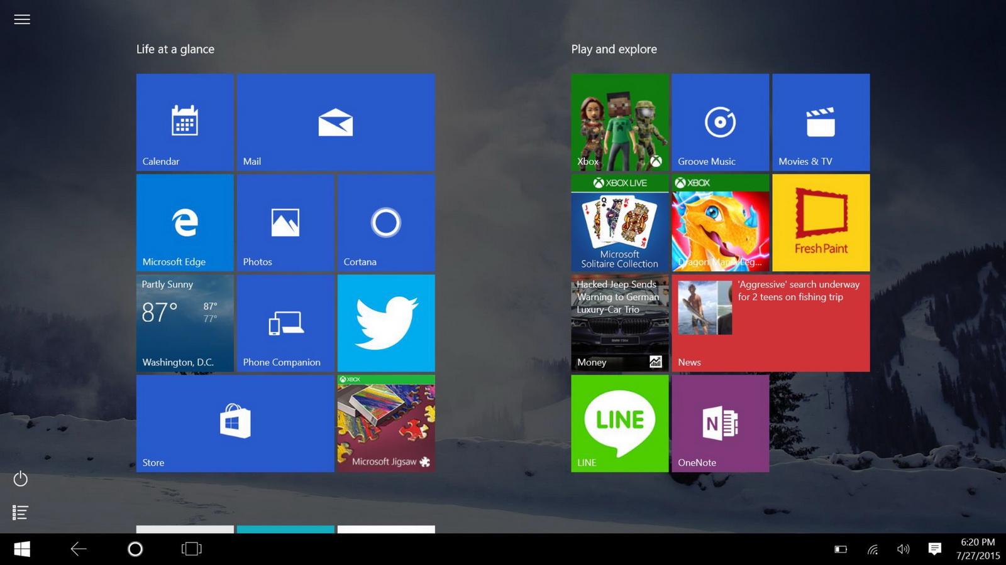Viewport: 1006px width, 565px height.
Task: Open the Twitter bird tile
Action: click(x=386, y=323)
